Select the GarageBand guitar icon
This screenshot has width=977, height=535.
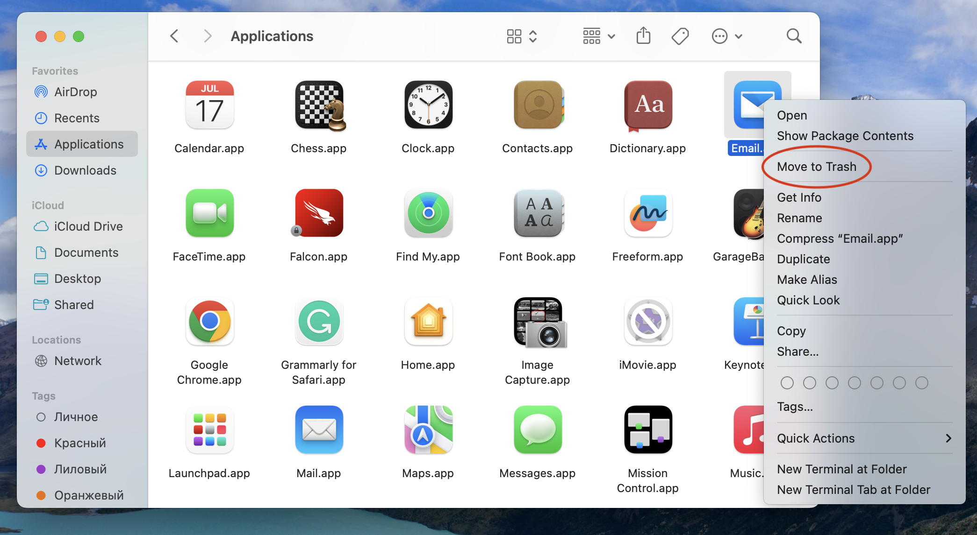[749, 214]
